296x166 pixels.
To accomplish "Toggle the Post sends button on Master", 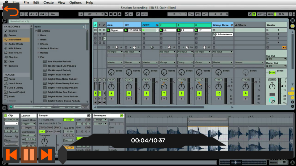I will coord(272,72).
